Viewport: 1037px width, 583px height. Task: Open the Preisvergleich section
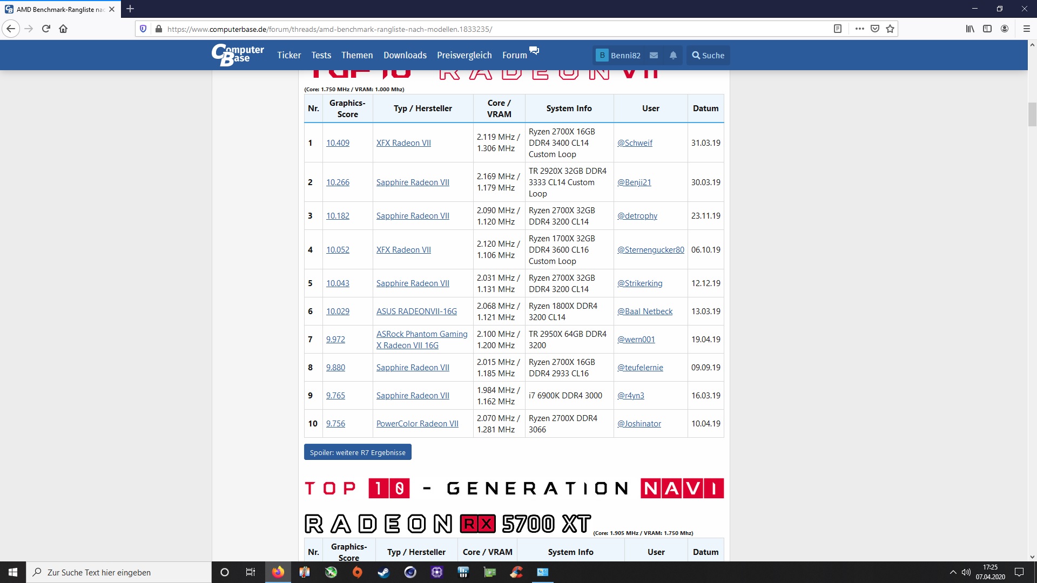click(x=464, y=55)
